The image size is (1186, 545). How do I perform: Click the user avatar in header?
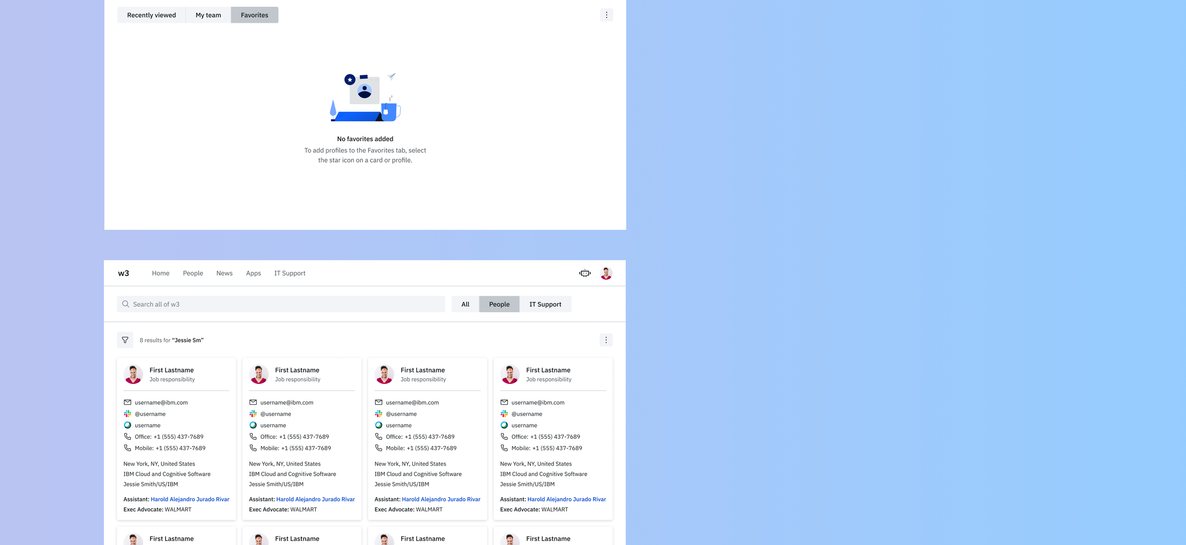tap(606, 273)
